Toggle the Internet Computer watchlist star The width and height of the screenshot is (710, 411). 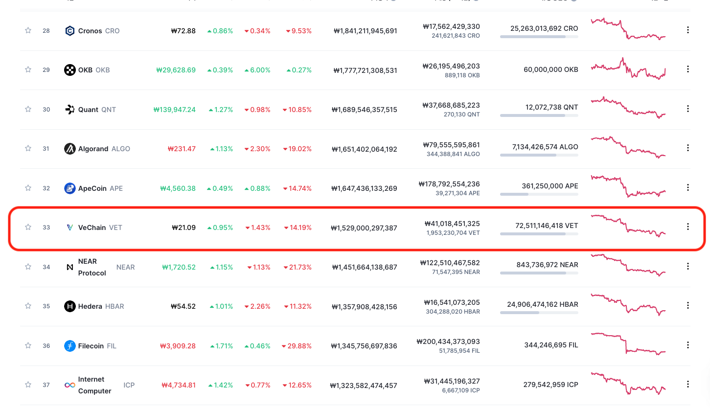pyautogui.click(x=28, y=385)
